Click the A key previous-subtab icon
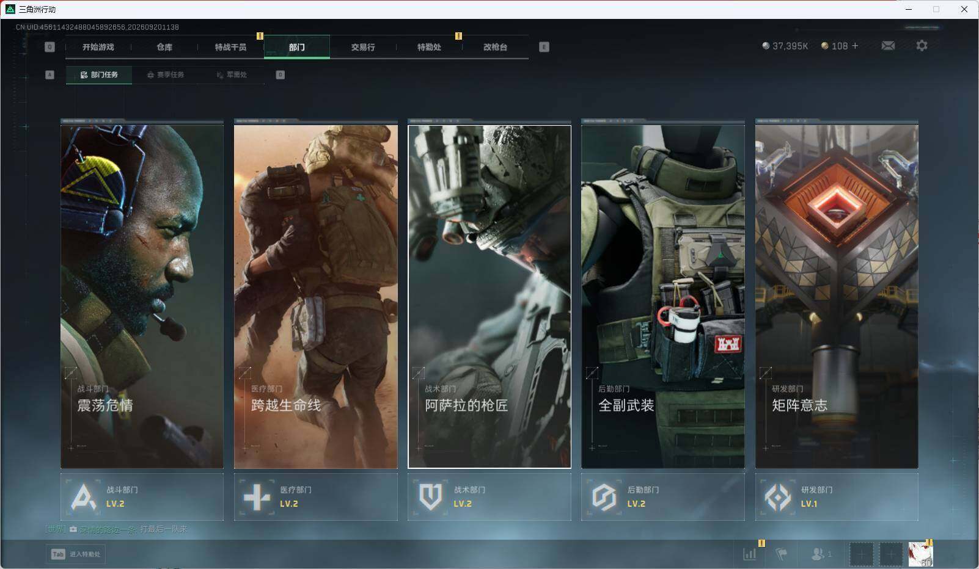The width and height of the screenshot is (979, 569). [x=50, y=74]
